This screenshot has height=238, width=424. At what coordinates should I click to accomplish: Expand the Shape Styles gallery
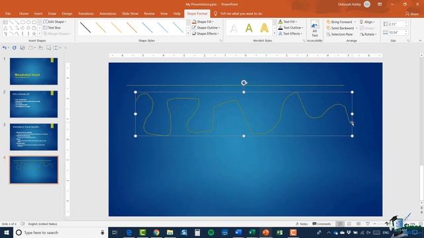pos(188,34)
